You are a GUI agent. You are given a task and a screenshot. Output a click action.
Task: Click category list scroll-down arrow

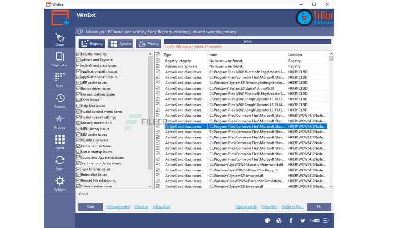150,187
